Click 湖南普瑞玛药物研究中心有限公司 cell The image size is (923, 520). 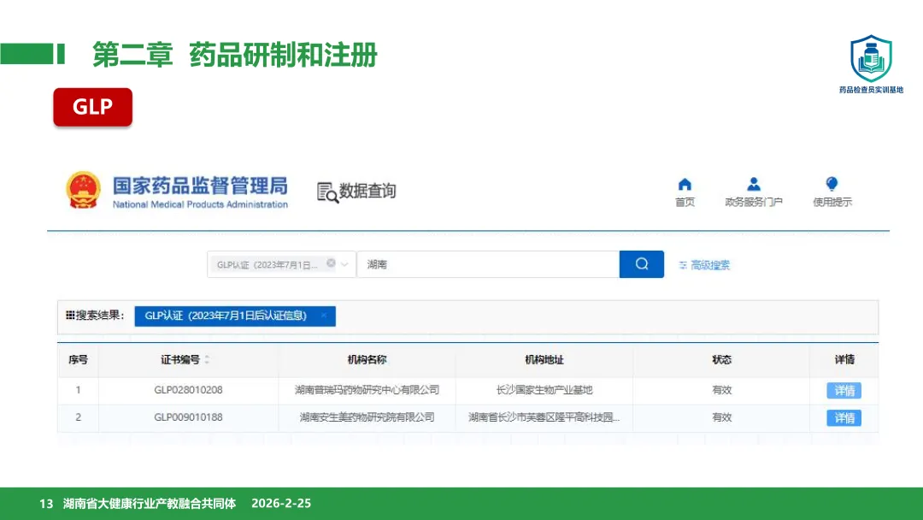[367, 390]
